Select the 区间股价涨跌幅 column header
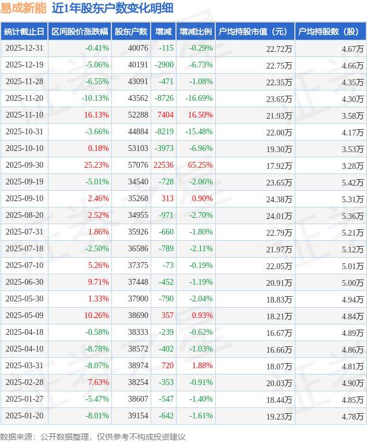This screenshot has height=442, width=367. (79, 32)
